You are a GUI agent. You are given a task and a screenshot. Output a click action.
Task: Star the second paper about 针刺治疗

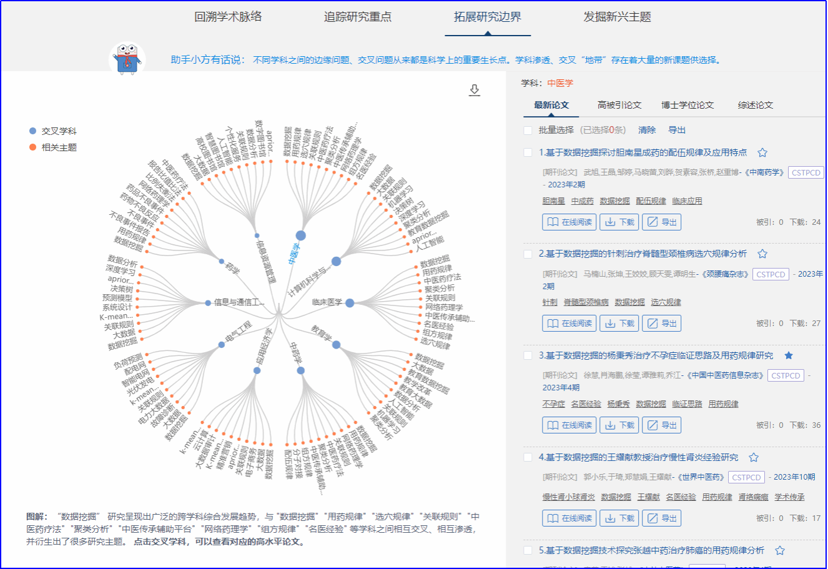[x=762, y=254]
